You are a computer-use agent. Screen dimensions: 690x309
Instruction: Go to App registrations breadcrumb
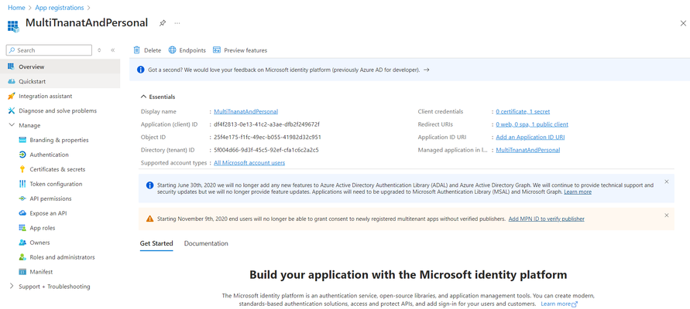60,8
